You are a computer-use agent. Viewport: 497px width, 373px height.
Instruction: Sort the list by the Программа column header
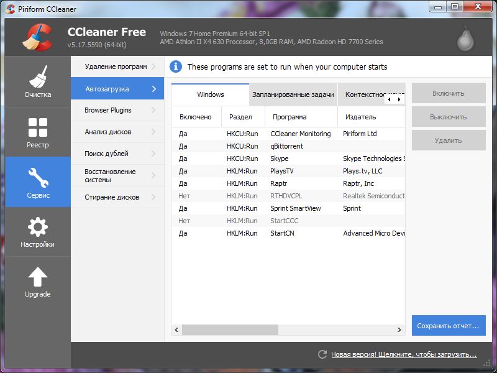(301, 116)
